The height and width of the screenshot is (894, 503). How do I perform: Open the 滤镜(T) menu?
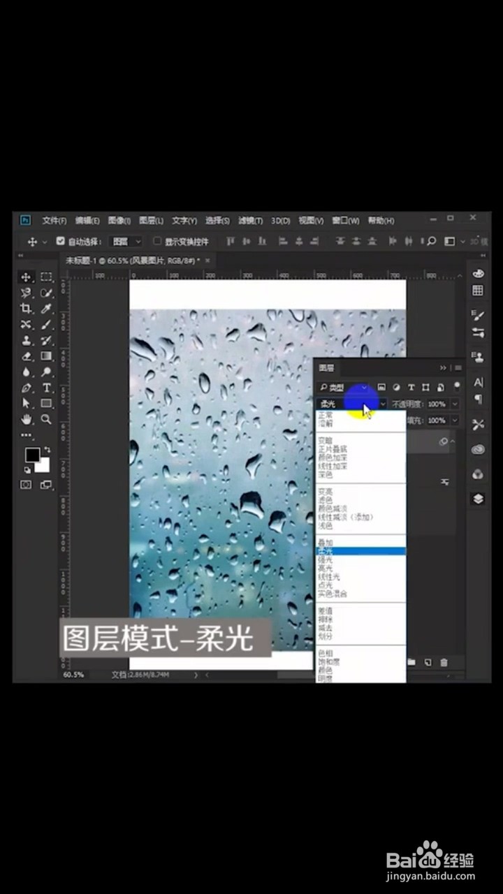(250, 220)
